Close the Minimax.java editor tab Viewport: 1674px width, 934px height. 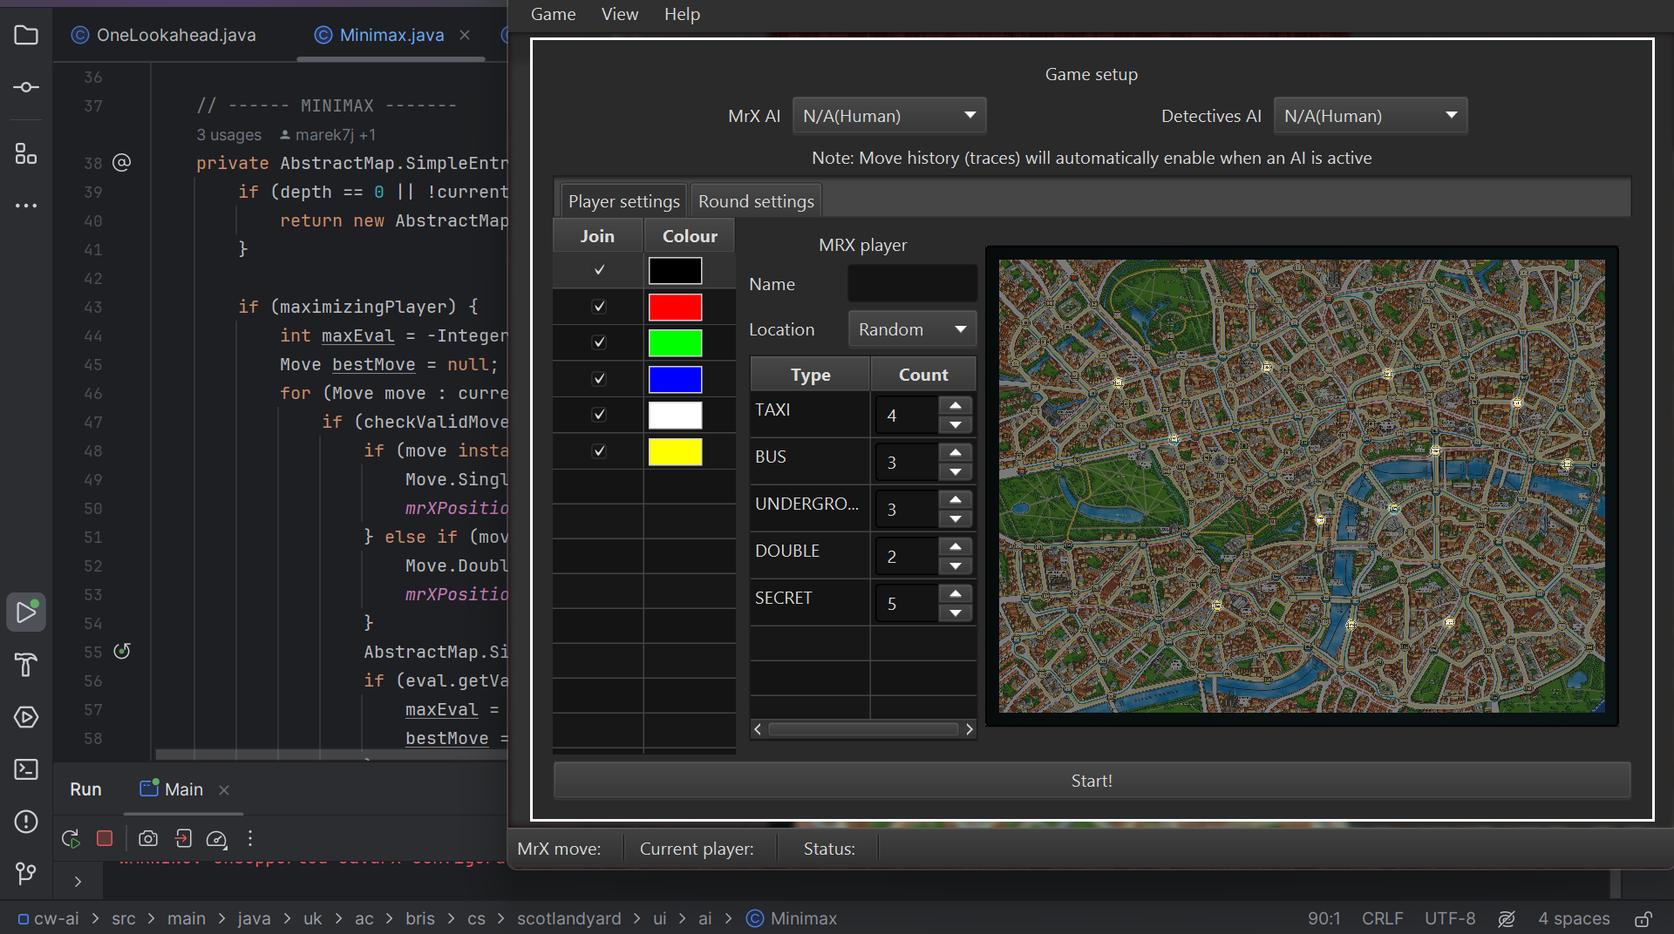click(465, 35)
